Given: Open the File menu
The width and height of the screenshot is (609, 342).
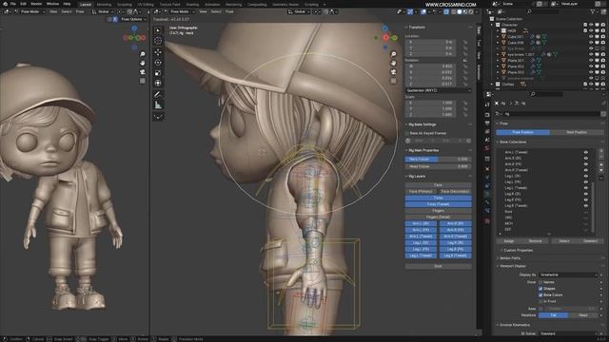Looking at the screenshot, I should (13, 4).
